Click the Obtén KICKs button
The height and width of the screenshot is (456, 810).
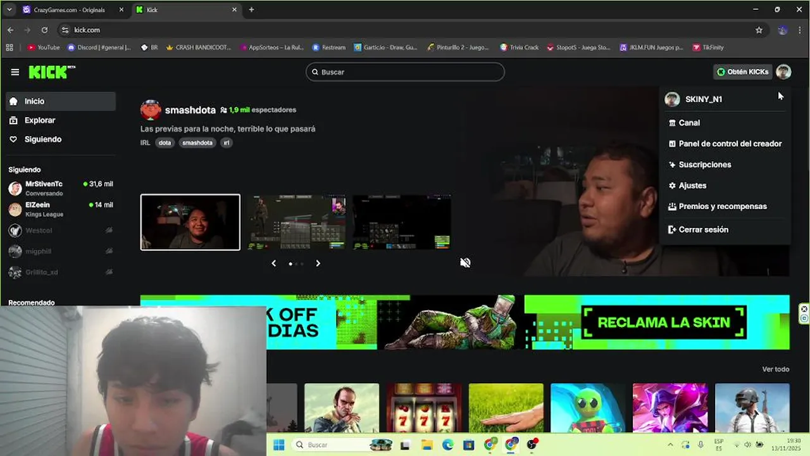pos(742,72)
